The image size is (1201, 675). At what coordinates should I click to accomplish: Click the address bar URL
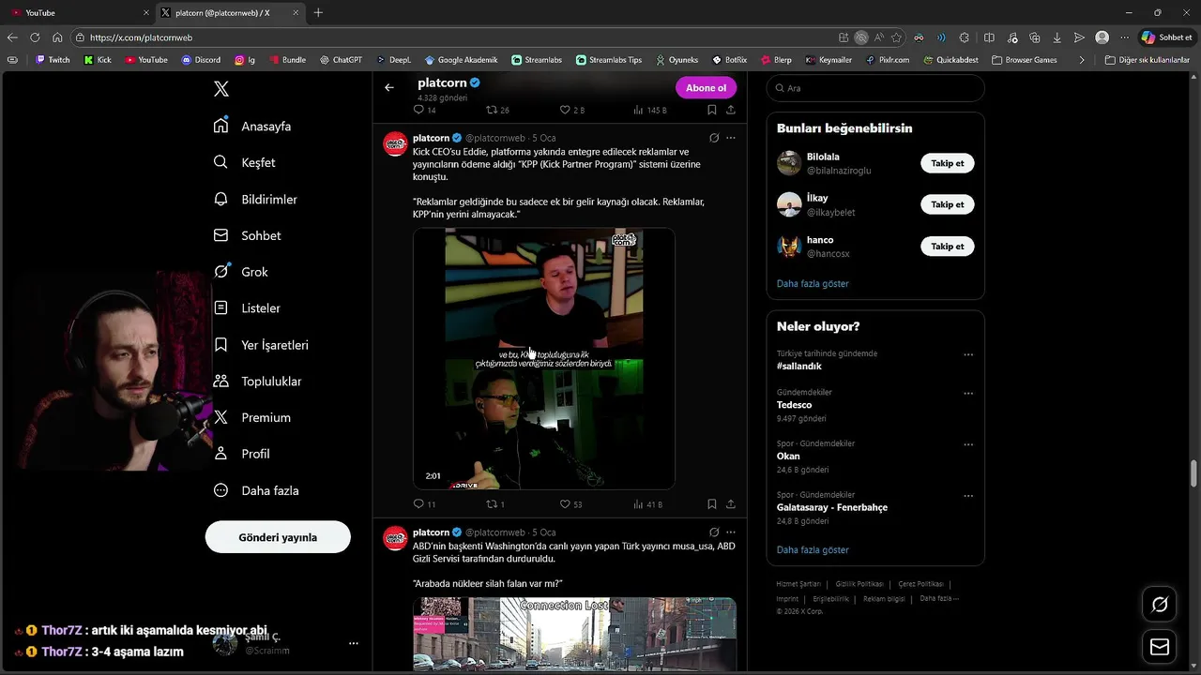pyautogui.click(x=141, y=37)
